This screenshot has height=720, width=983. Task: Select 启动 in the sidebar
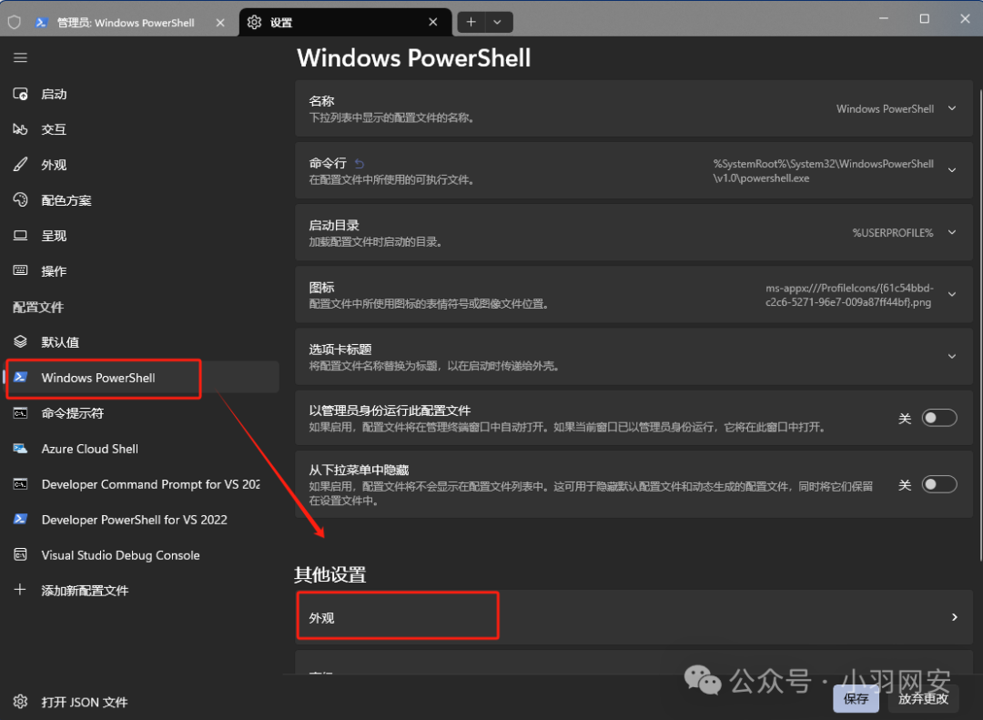pos(142,94)
